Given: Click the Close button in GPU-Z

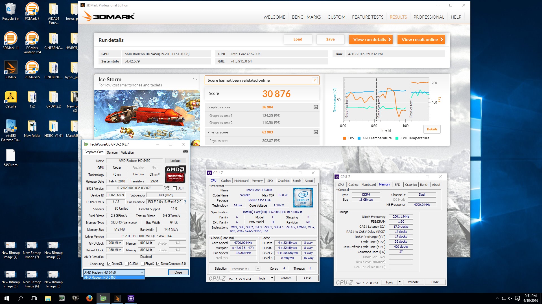Looking at the screenshot, I should [178, 272].
